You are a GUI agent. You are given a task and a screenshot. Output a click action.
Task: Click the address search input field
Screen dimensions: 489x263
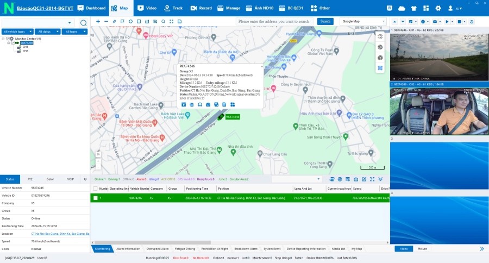click(x=275, y=21)
